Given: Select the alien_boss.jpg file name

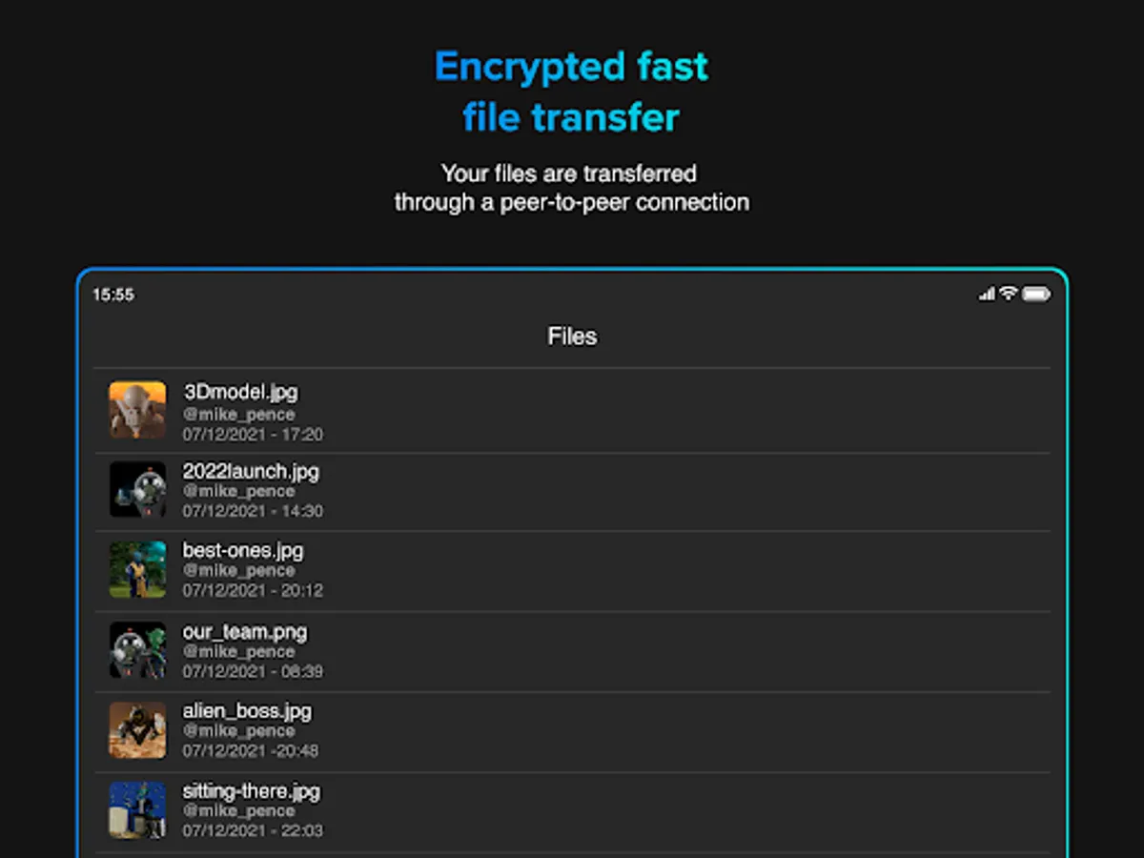Looking at the screenshot, I should pos(247,710).
